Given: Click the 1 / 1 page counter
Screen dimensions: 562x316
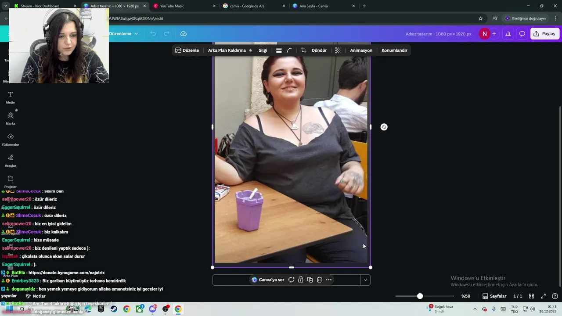Looking at the screenshot, I should (x=518, y=296).
